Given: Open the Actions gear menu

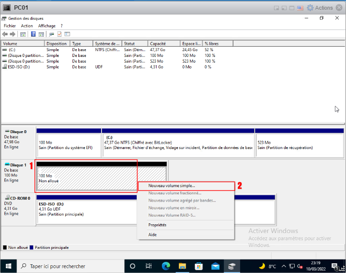Looking at the screenshot, I should coord(319,8).
